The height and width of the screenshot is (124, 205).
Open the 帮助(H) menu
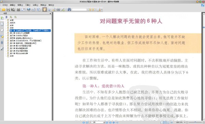tap(51, 5)
